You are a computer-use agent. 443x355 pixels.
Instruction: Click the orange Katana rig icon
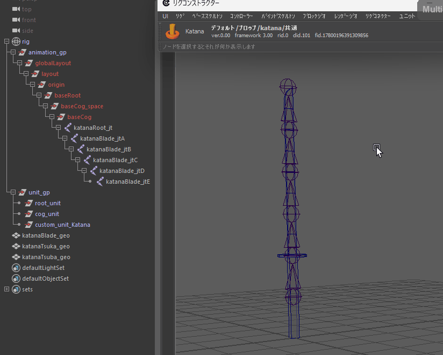click(x=173, y=31)
